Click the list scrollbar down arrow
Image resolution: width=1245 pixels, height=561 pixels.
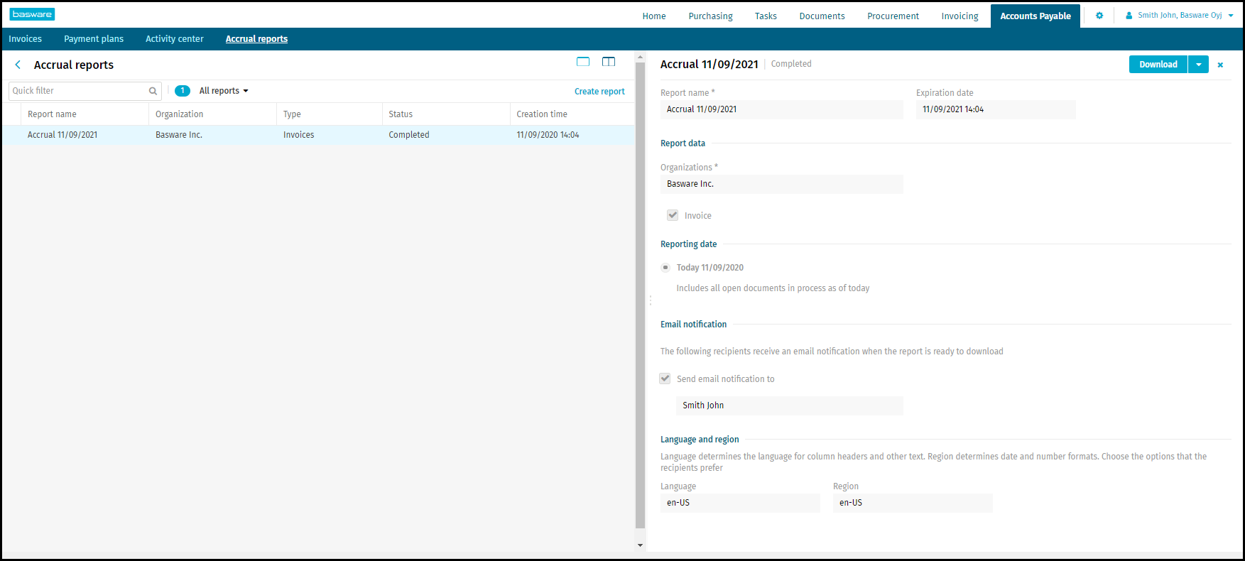[640, 545]
